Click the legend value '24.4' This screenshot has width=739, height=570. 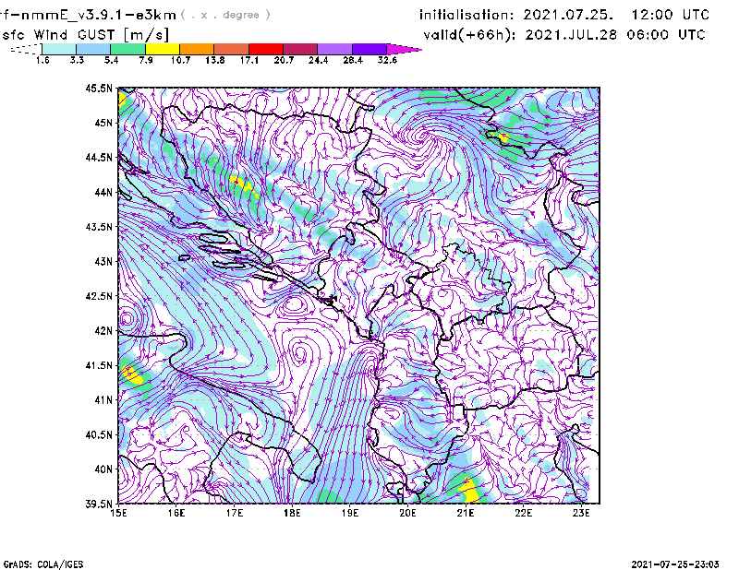(318, 60)
